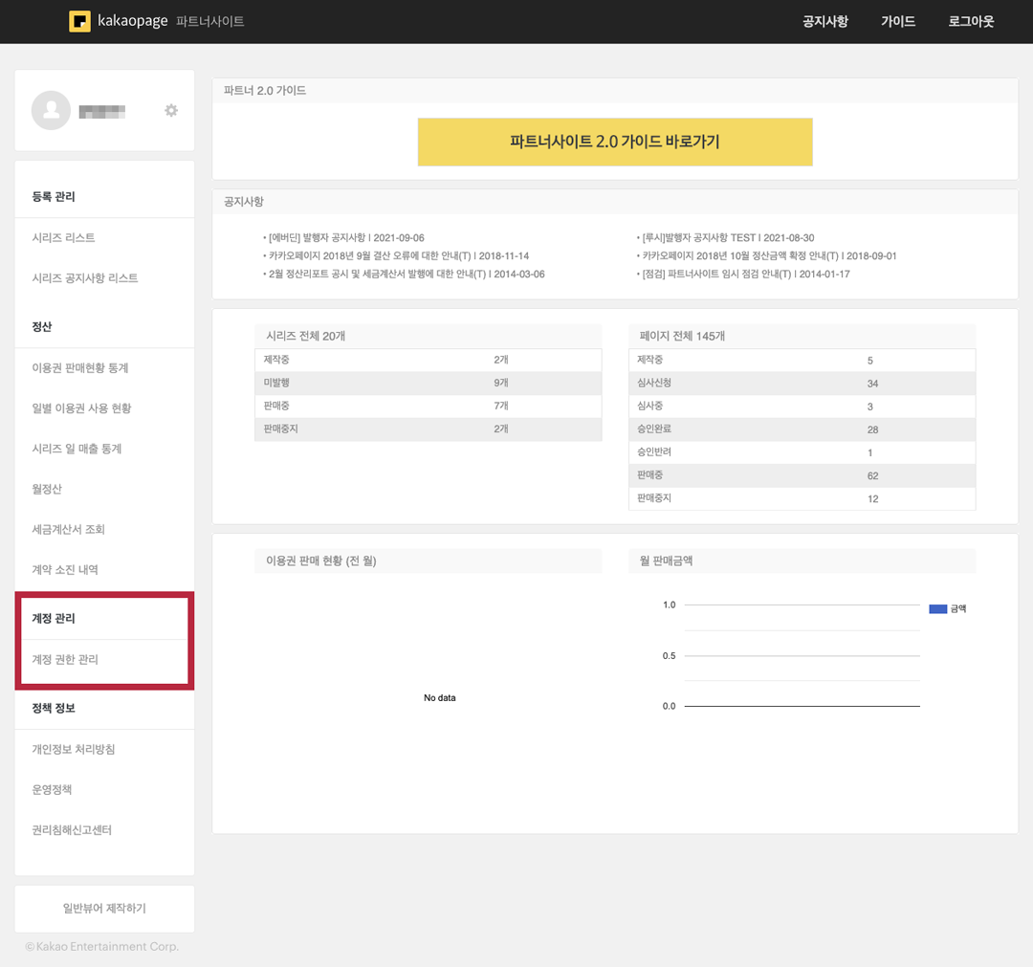1033x967 pixels.
Task: Open 세금계산서 조회 page
Action: [69, 529]
